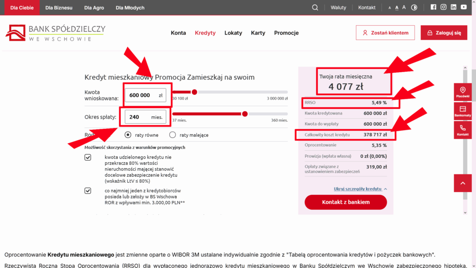The image size is (476, 268).
Task: Focus the Kwota wnioskowana 600 000 field
Action: (145, 95)
